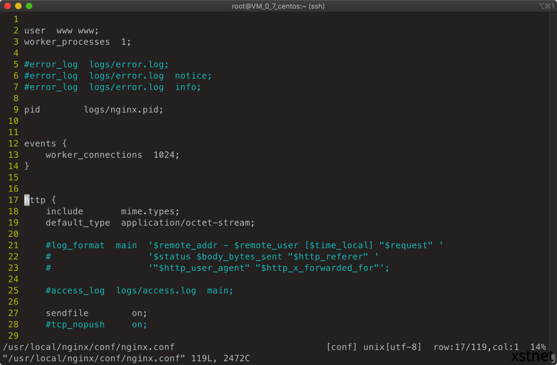Click application/octet-stream default type value
The image size is (557, 365).
(x=187, y=223)
